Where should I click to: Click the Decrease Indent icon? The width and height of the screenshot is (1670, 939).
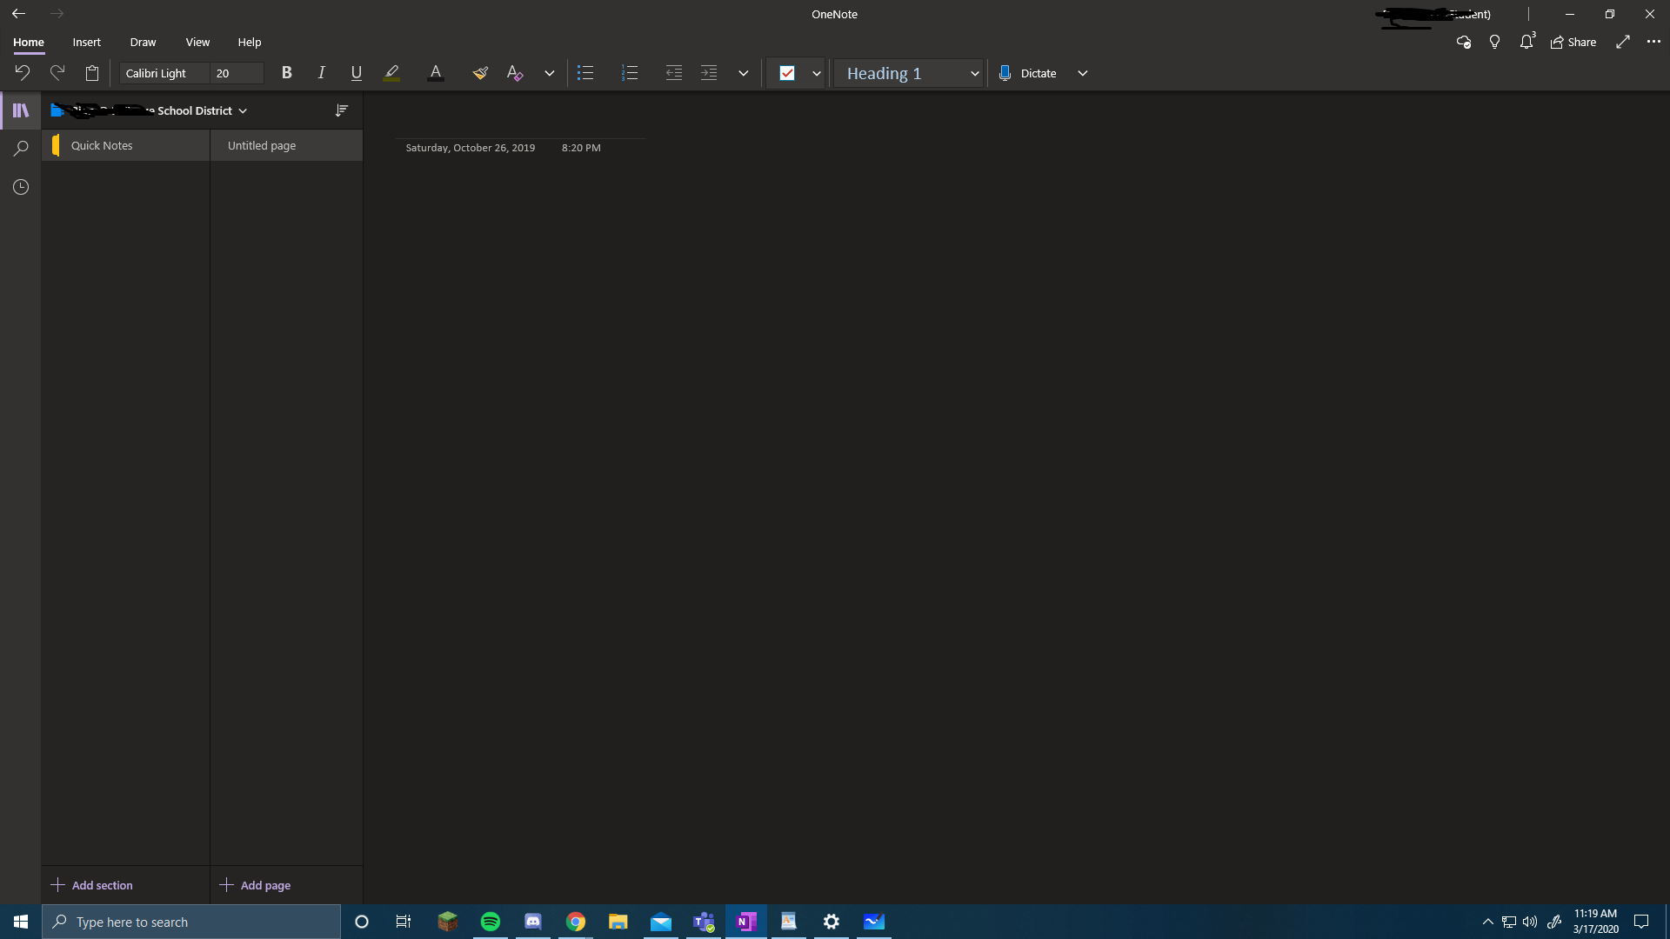click(673, 73)
